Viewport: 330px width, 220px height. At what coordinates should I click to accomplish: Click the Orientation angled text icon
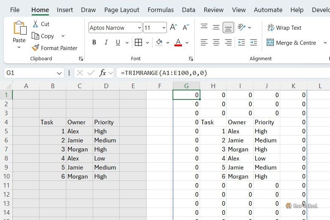pyautogui.click(x=241, y=27)
